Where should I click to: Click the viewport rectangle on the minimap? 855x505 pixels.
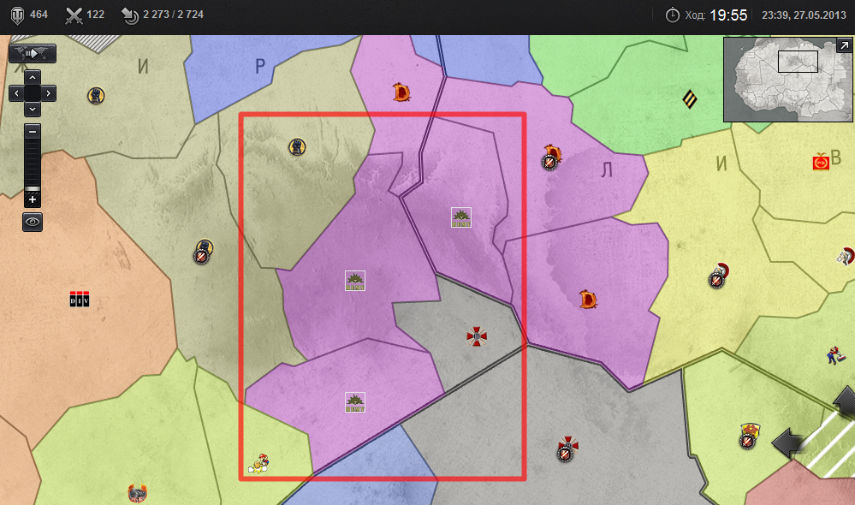coord(798,62)
